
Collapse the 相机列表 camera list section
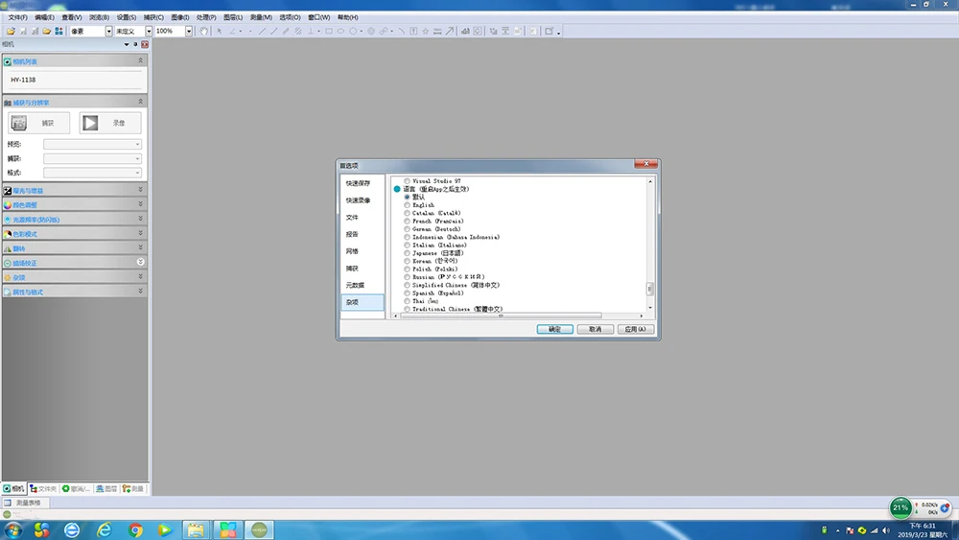(x=140, y=60)
